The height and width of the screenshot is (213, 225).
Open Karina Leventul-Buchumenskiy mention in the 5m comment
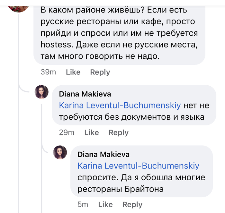[x=138, y=166]
